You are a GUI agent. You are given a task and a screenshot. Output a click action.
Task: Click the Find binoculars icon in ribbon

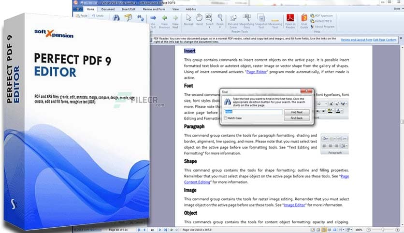(x=116, y=18)
